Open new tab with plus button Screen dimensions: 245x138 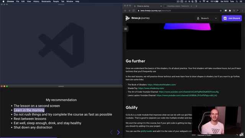pos(196,6)
